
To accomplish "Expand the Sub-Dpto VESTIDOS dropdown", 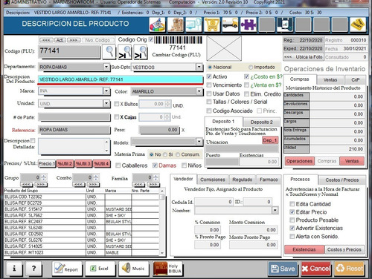I will pos(199,67).
